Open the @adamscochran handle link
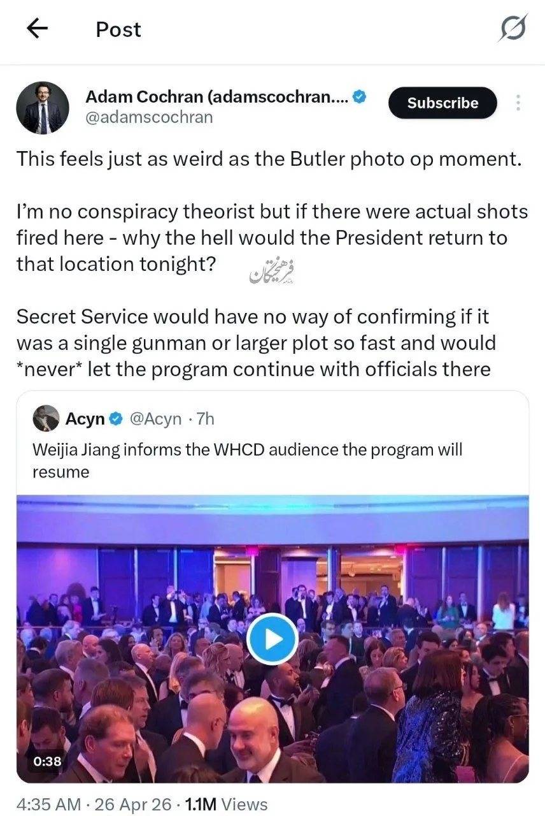Viewport: 545px width, 816px height. click(x=149, y=118)
